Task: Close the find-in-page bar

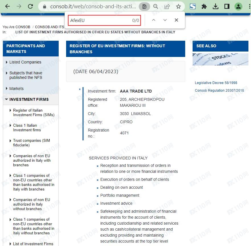Action: pyautogui.click(x=176, y=20)
